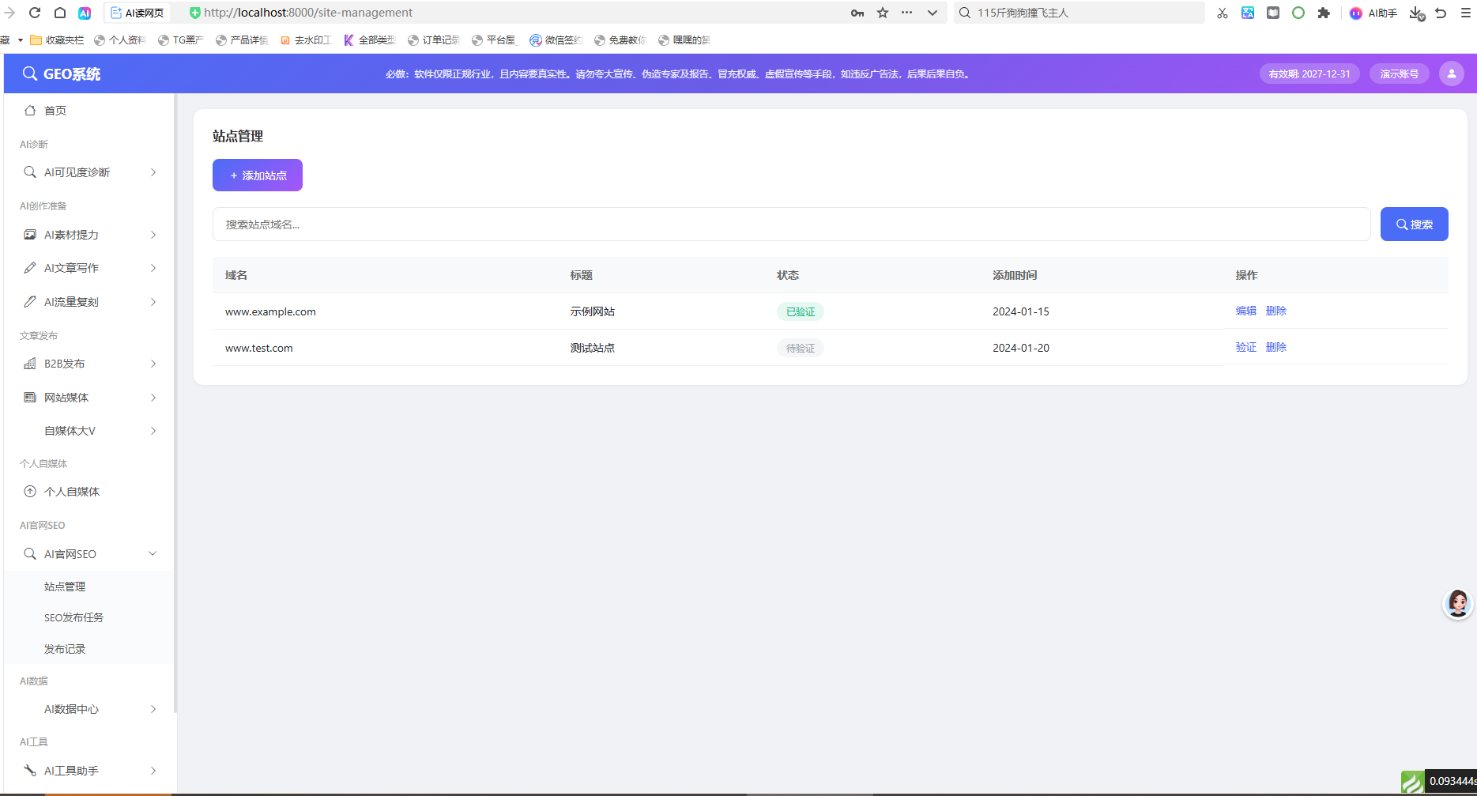The image size is (1477, 796).
Task: Click the AI工具助手 wrench icon
Action: click(30, 771)
